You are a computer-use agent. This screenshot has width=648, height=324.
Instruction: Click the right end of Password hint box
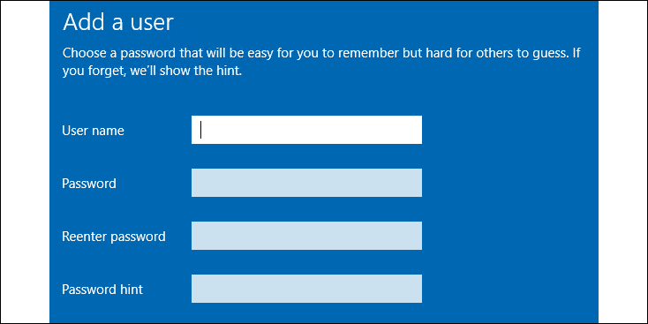(x=415, y=289)
